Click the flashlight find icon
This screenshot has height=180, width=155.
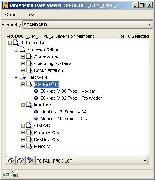30,160
